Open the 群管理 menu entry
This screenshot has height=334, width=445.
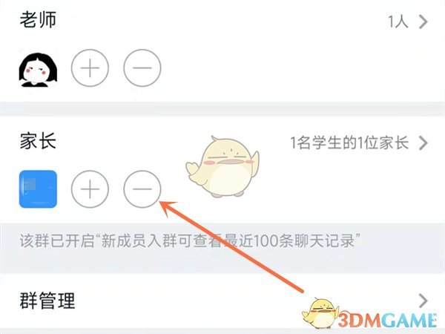click(222, 301)
